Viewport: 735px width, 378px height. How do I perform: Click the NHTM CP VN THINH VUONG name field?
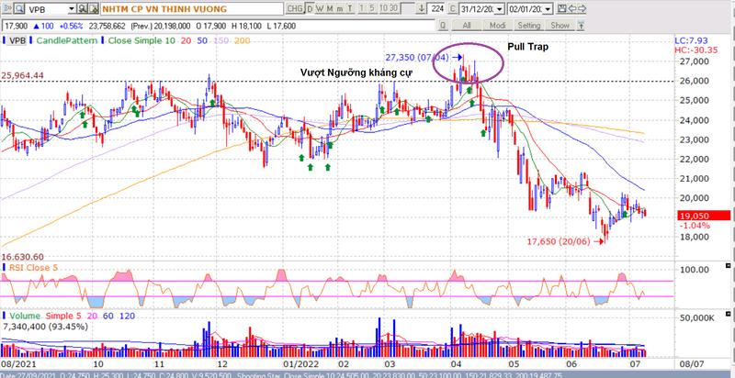[x=192, y=8]
